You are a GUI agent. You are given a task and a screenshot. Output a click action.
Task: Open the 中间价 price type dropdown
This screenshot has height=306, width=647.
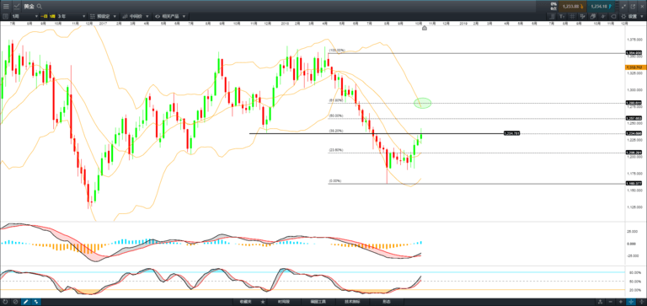coord(136,16)
